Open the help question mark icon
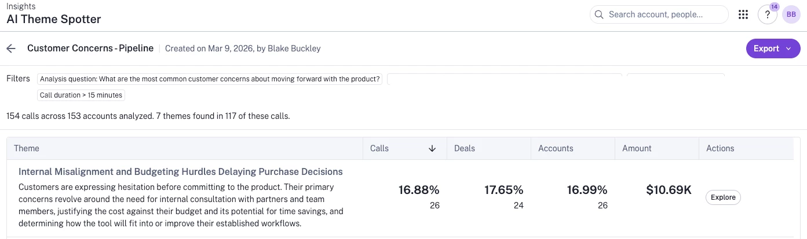The width and height of the screenshot is (807, 239). click(767, 15)
